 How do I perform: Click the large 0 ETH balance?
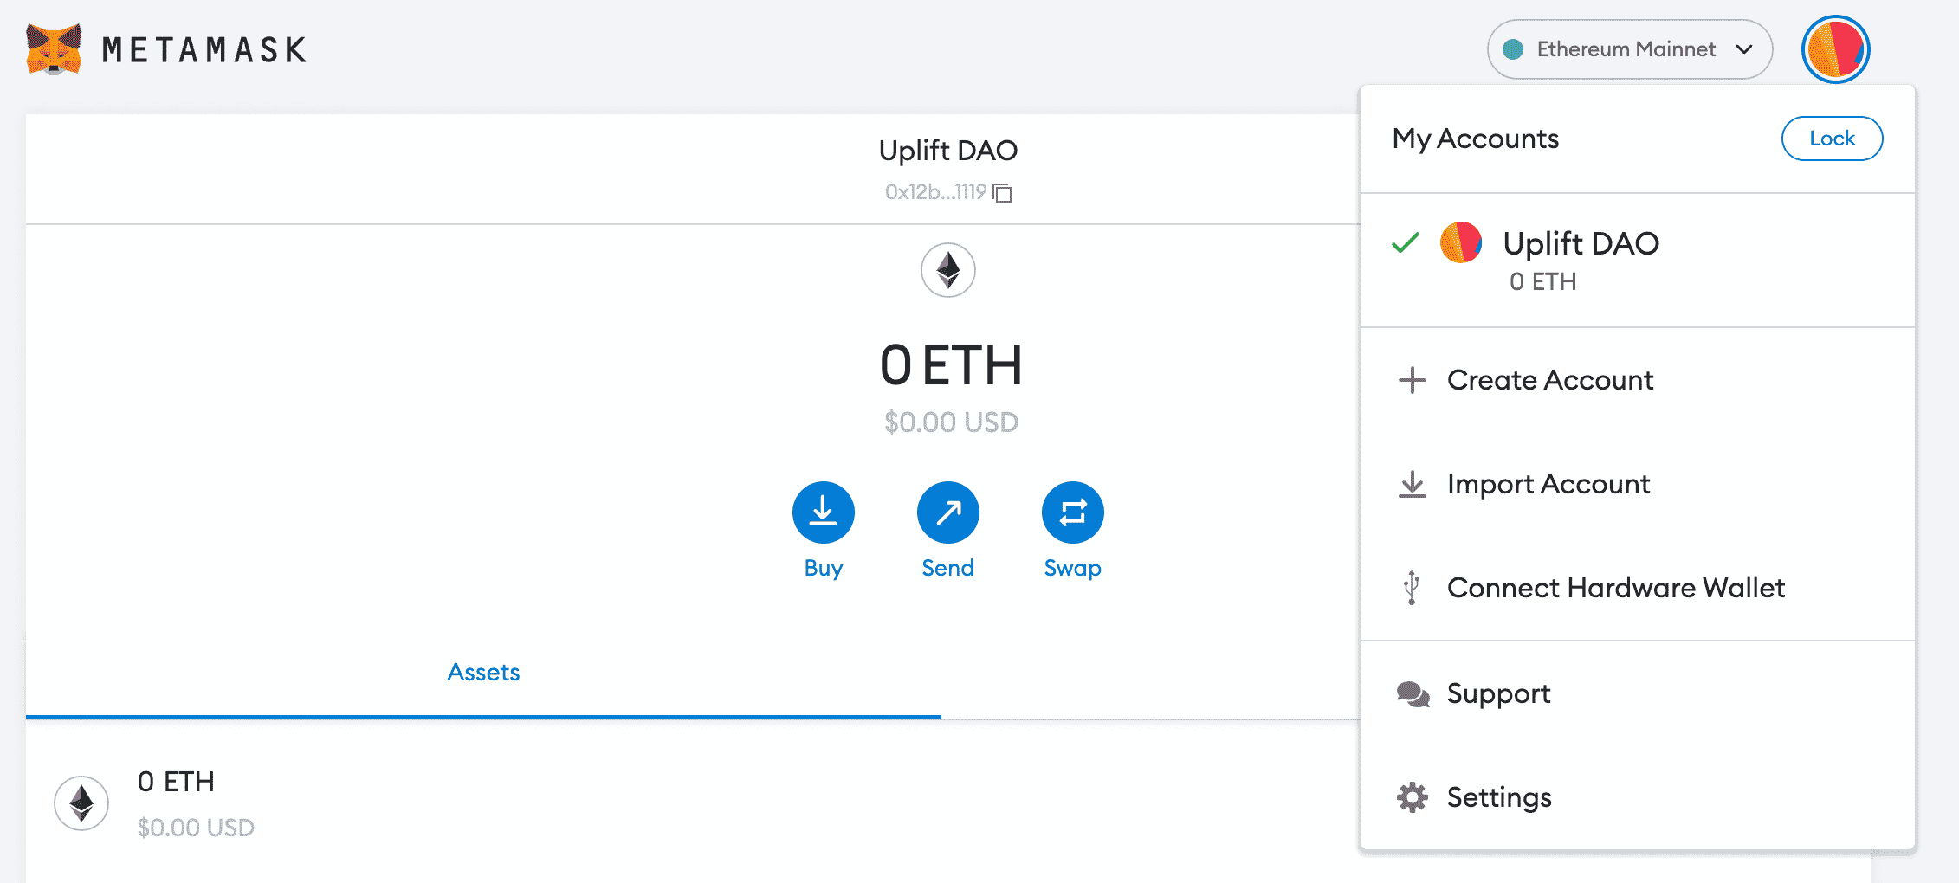[951, 365]
